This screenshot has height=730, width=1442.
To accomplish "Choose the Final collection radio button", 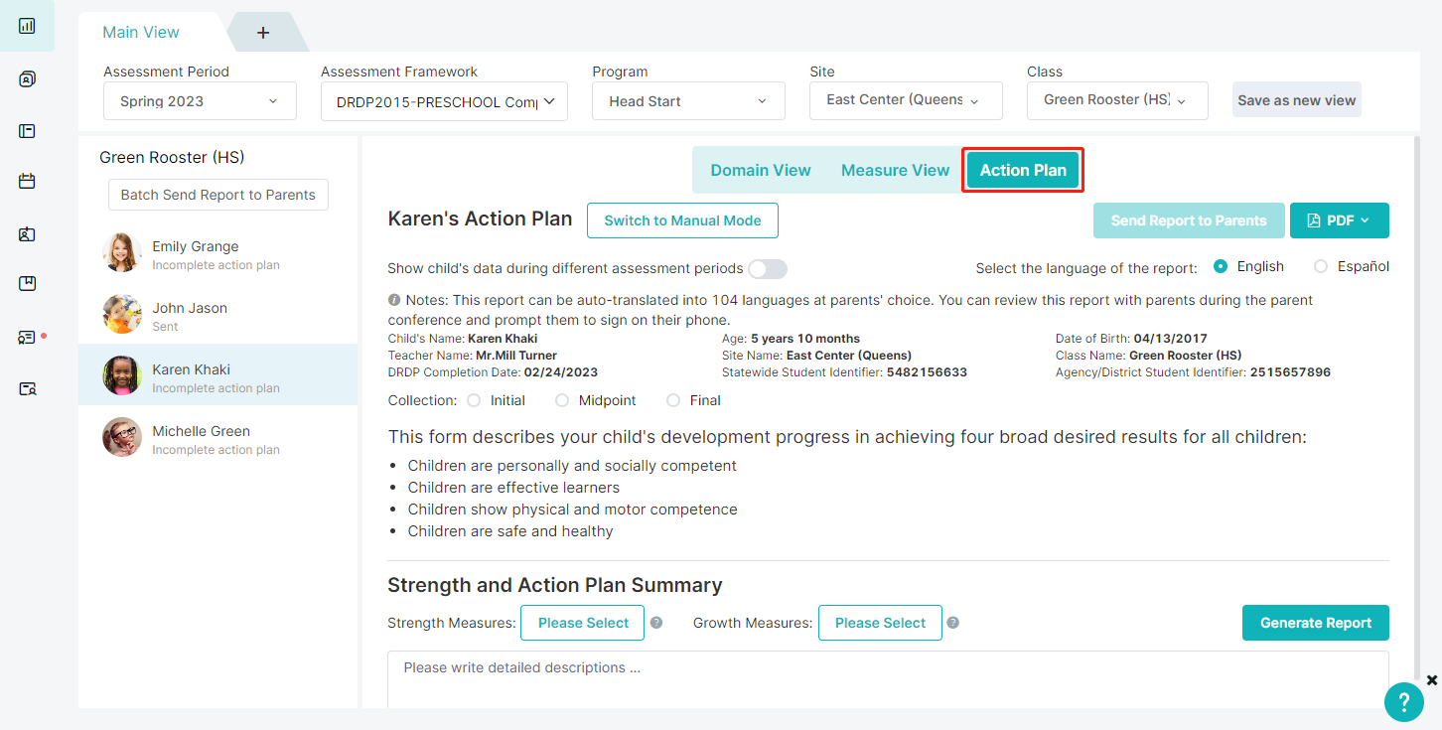I will click(x=672, y=400).
